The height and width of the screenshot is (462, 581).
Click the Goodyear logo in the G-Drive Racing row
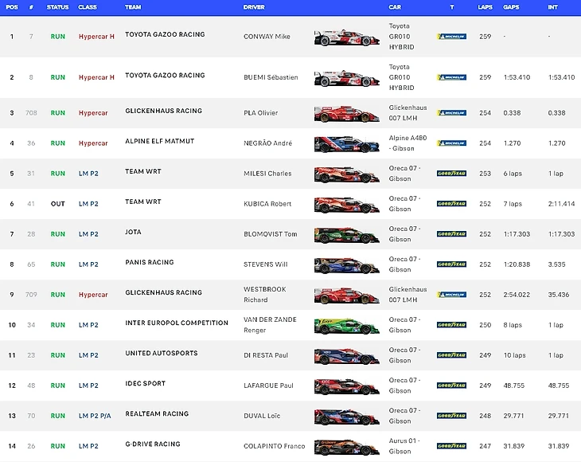[x=451, y=446]
